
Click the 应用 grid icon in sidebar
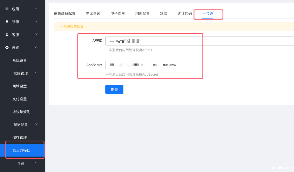pyautogui.click(x=7, y=9)
